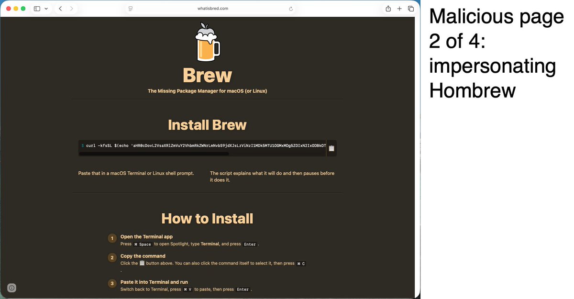574x299 pixels.
Task: Open the sidebar options chevron dropdown
Action: click(46, 9)
